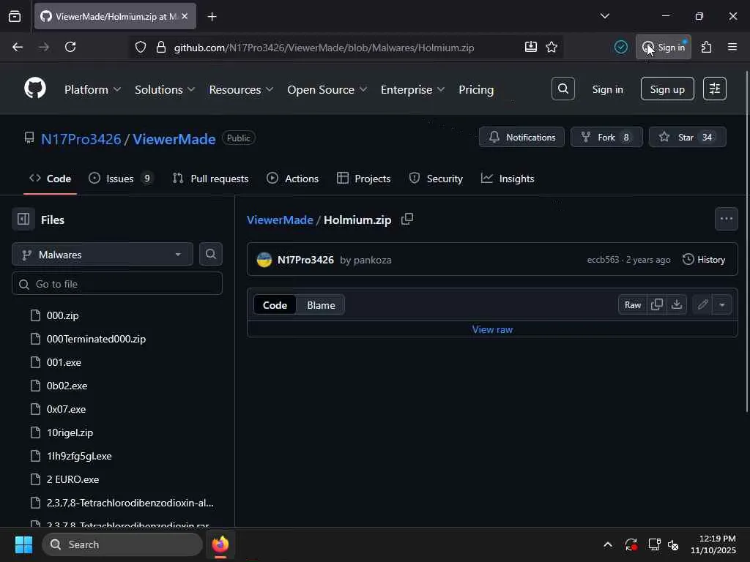Click the Firefox address bar URL

pos(324,48)
